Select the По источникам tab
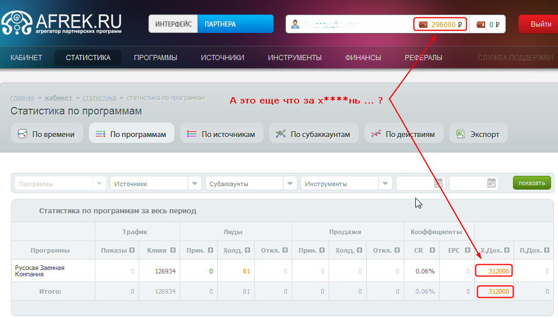This screenshot has width=558, height=318. [x=222, y=134]
